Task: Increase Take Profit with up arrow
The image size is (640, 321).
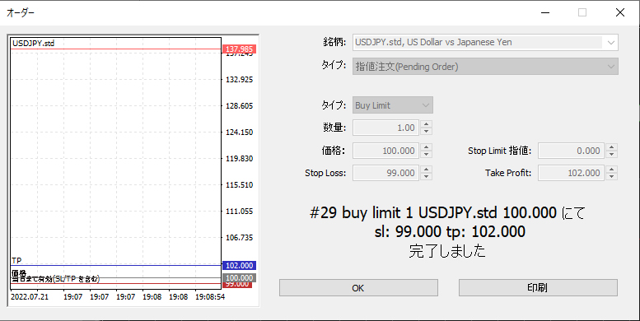Action: [611, 169]
